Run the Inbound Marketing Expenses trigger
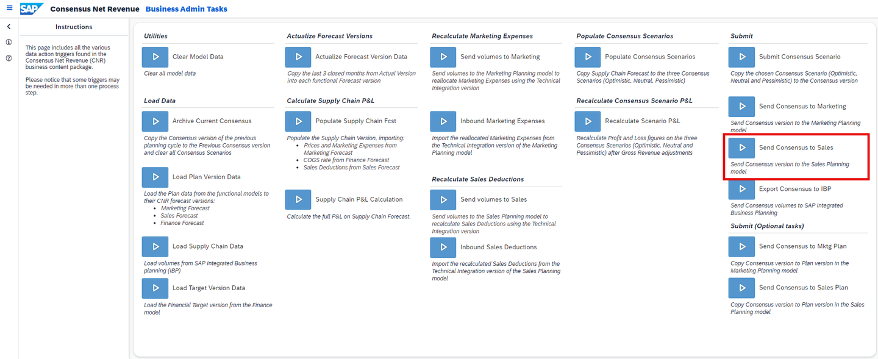This screenshot has height=359, width=878. click(x=443, y=121)
